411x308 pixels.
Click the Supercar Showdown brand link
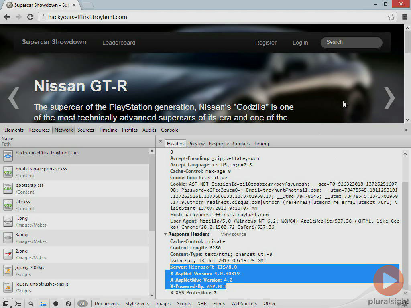click(x=54, y=42)
